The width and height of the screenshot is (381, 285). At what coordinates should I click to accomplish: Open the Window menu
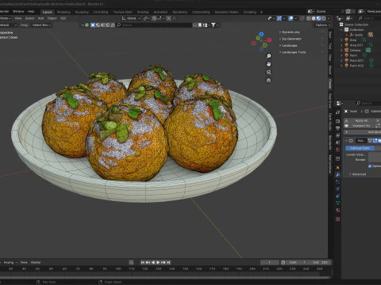coord(18,11)
